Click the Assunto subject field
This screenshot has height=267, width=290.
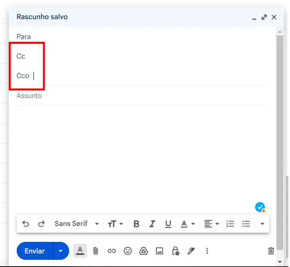(141, 96)
